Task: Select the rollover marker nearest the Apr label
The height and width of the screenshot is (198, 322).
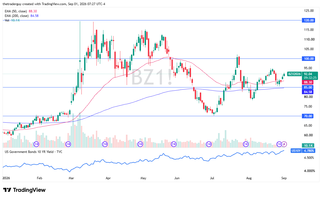Action: coord(105,144)
